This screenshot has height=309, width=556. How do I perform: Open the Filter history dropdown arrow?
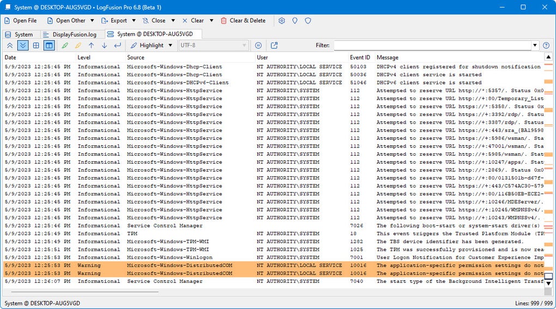(535, 45)
